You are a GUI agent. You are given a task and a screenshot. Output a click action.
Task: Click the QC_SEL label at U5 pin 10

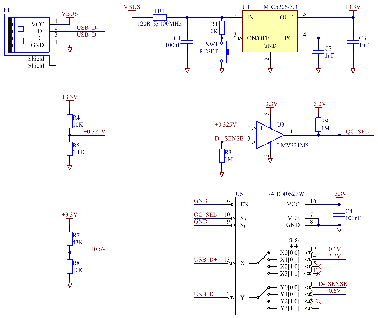tap(206, 215)
